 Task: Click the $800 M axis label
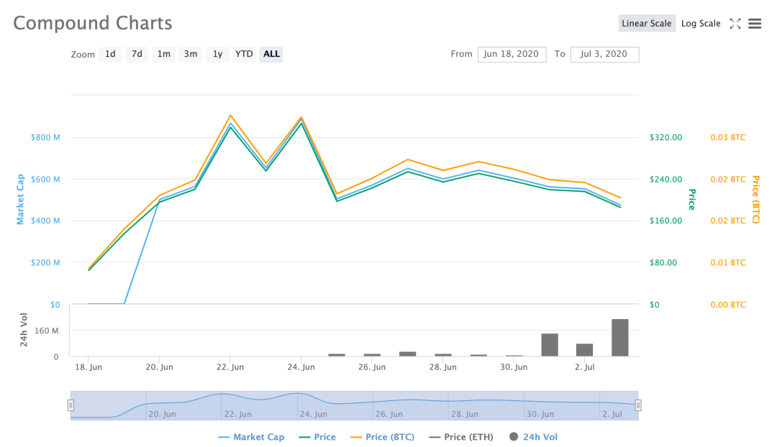pyautogui.click(x=45, y=137)
